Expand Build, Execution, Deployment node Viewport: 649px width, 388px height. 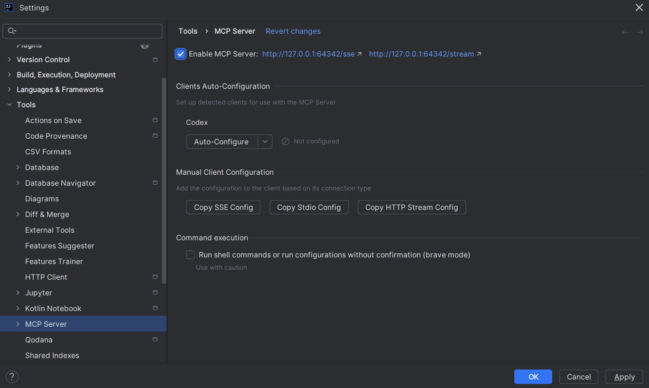click(x=9, y=75)
